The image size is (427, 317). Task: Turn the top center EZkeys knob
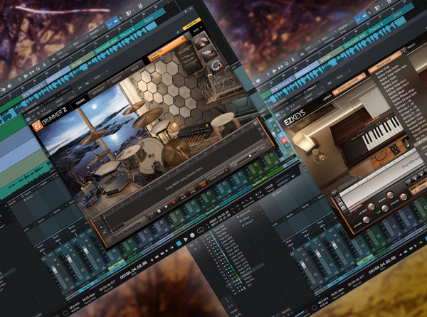(390, 194)
